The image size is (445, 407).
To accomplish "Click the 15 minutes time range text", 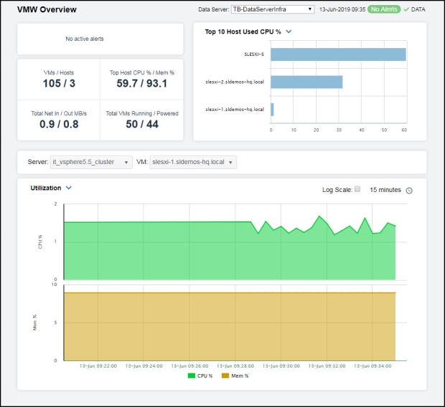I will pos(385,190).
